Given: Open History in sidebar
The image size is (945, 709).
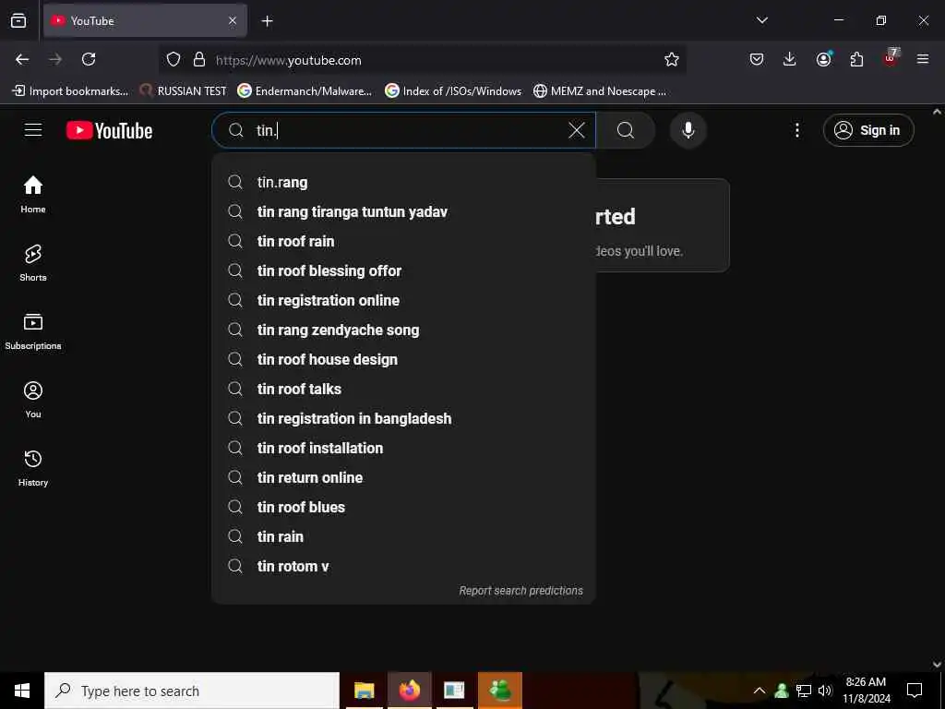Looking at the screenshot, I should [x=33, y=467].
